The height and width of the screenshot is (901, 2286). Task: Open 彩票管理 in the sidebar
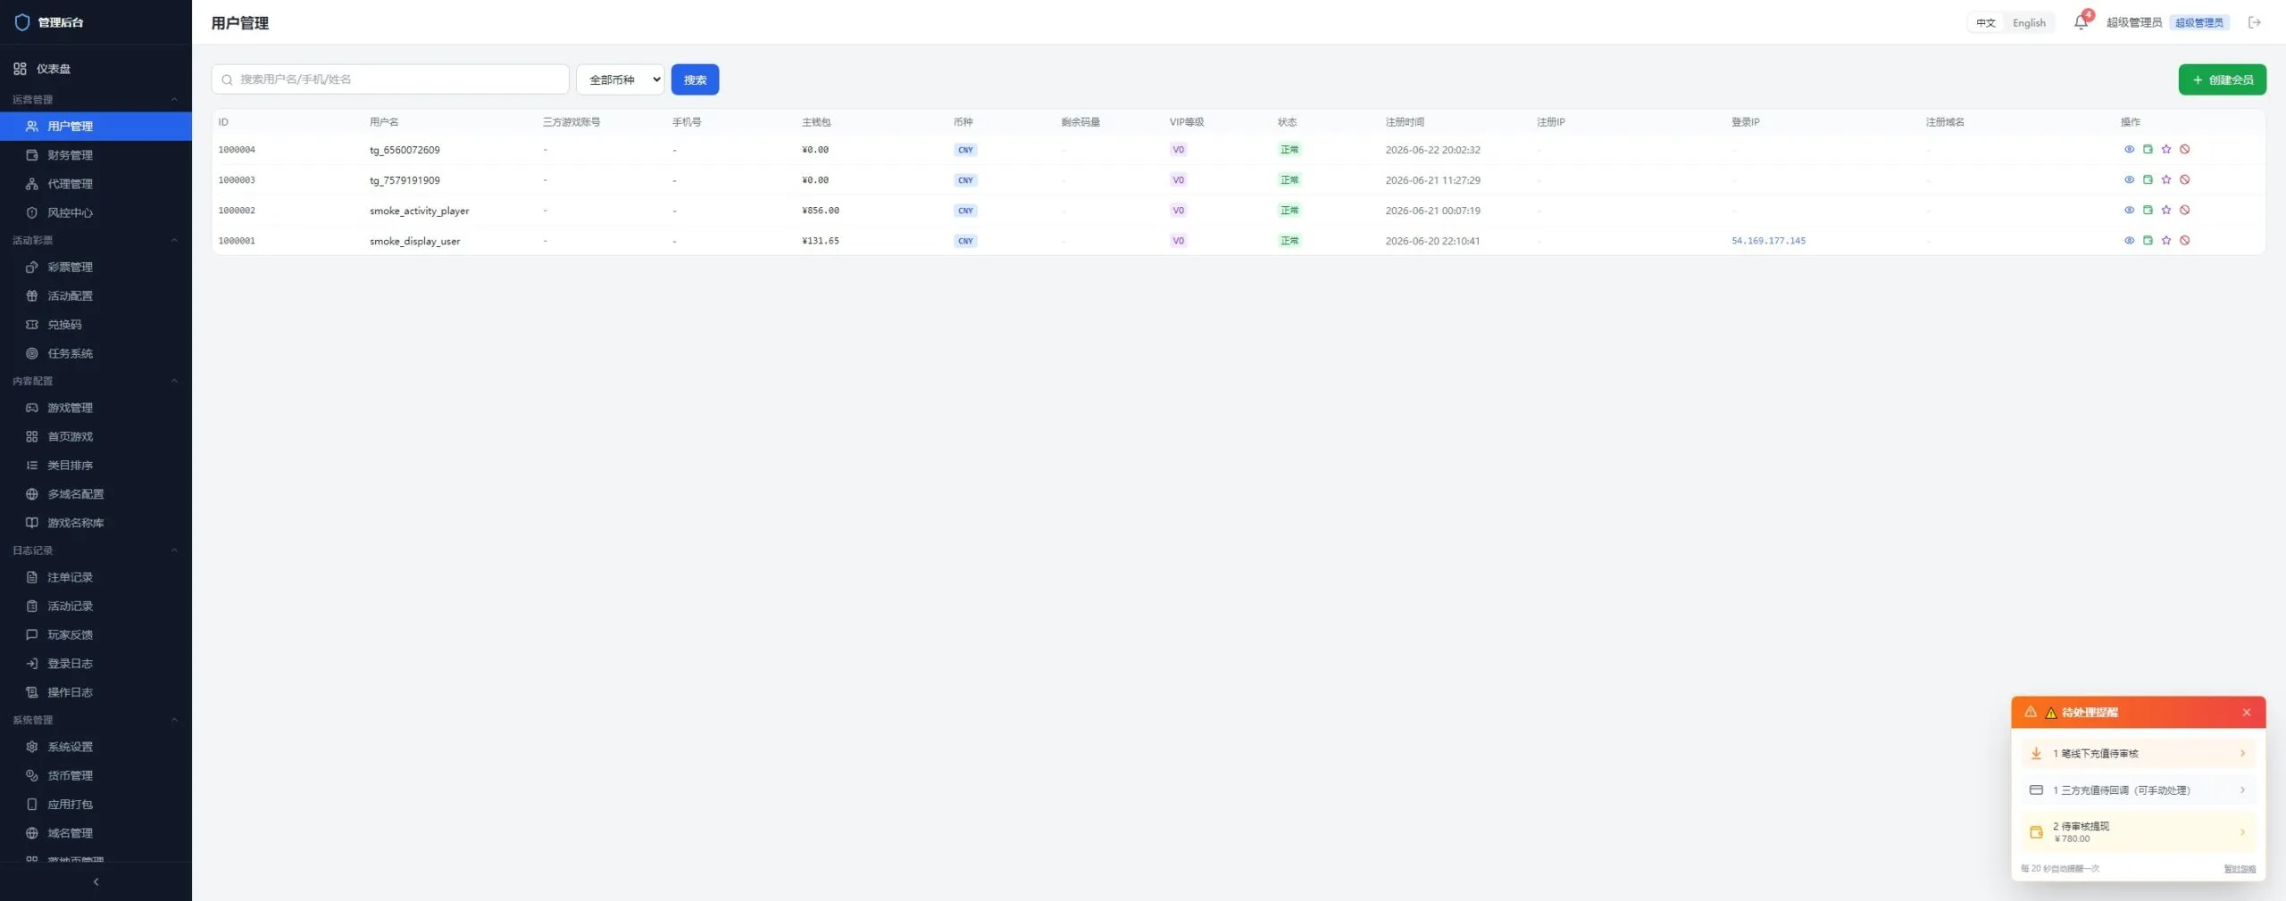(x=96, y=267)
